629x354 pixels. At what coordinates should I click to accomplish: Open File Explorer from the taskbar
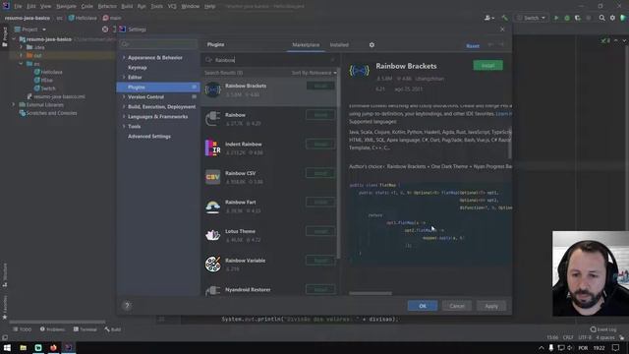tap(23, 347)
